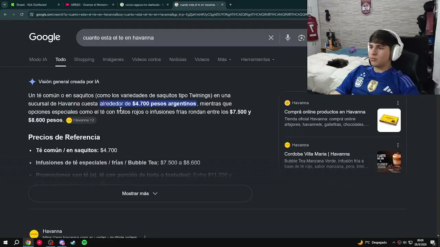Screen dimensions: 440x247
Task: Clear the search query text
Action: pos(271,38)
